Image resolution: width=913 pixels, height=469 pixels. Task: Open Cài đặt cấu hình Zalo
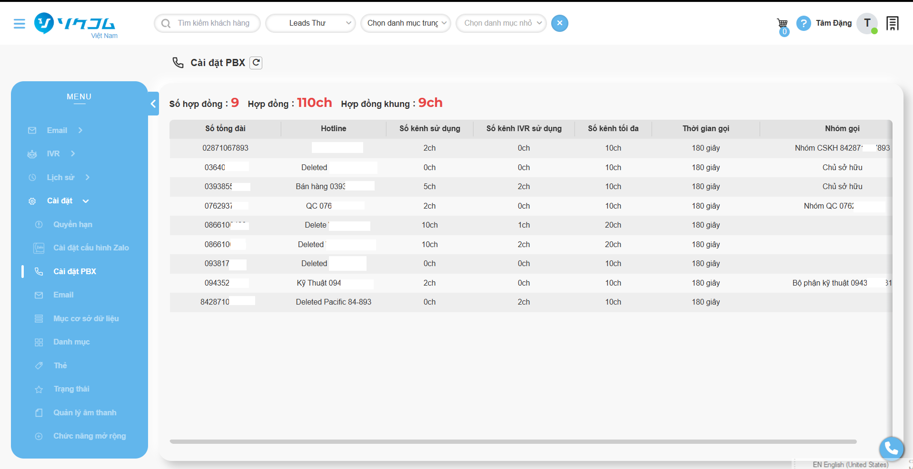pos(91,248)
